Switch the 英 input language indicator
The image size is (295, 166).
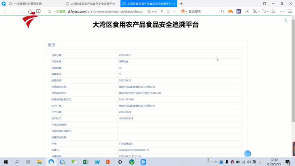tap(254, 162)
